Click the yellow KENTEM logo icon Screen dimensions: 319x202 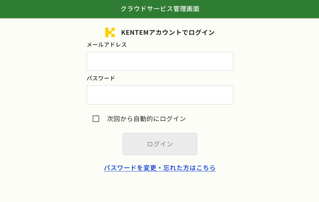point(110,32)
